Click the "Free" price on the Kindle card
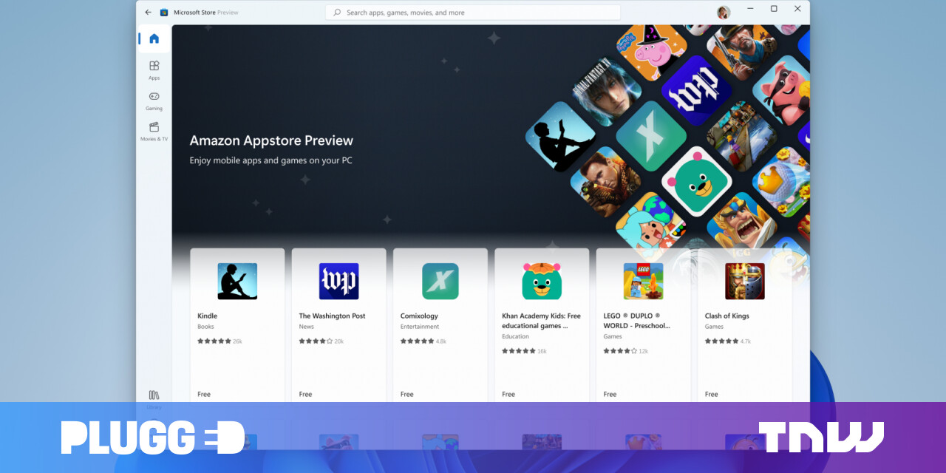The height and width of the screenshot is (473, 946). pos(204,395)
